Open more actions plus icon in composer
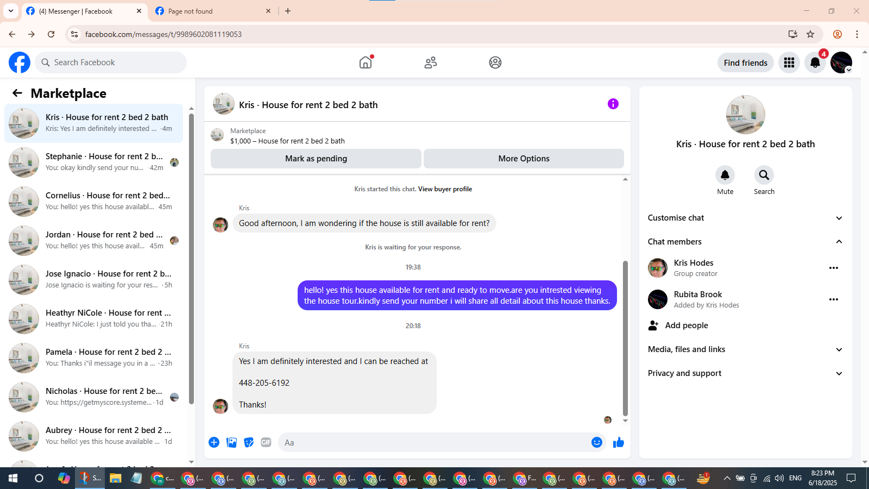 click(214, 442)
